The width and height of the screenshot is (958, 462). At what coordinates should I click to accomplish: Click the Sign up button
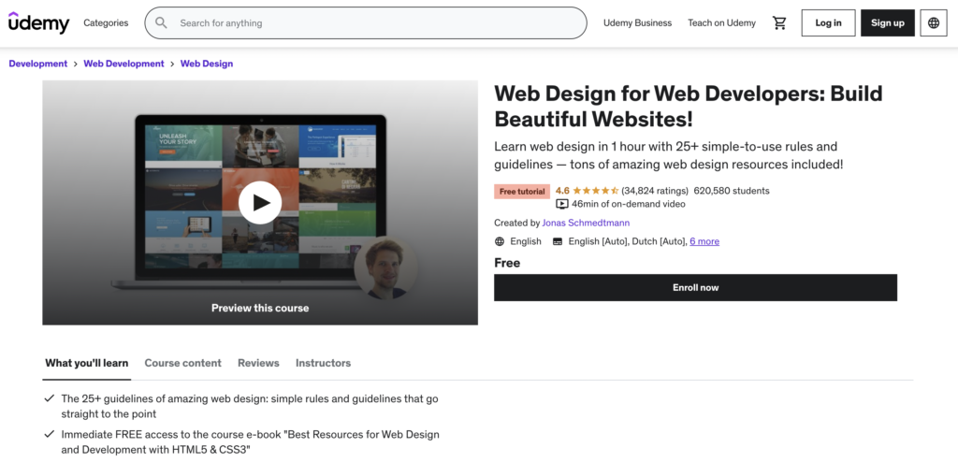coord(888,22)
